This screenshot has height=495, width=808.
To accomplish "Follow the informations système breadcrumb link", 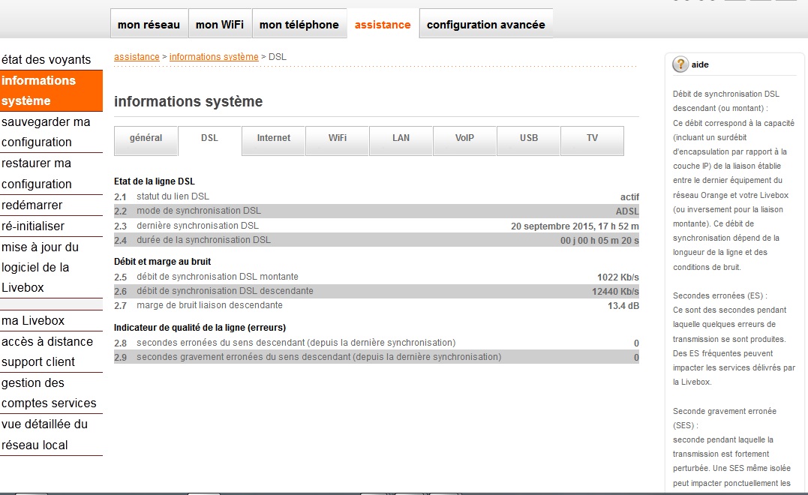I will tap(214, 57).
